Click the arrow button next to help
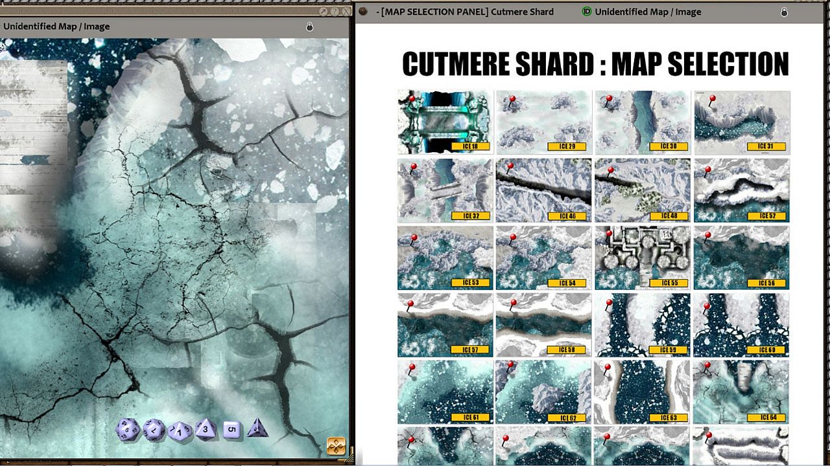830x466 pixels. point(324,12)
